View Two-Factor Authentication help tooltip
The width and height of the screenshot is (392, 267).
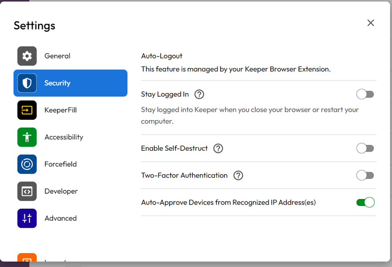238,176
